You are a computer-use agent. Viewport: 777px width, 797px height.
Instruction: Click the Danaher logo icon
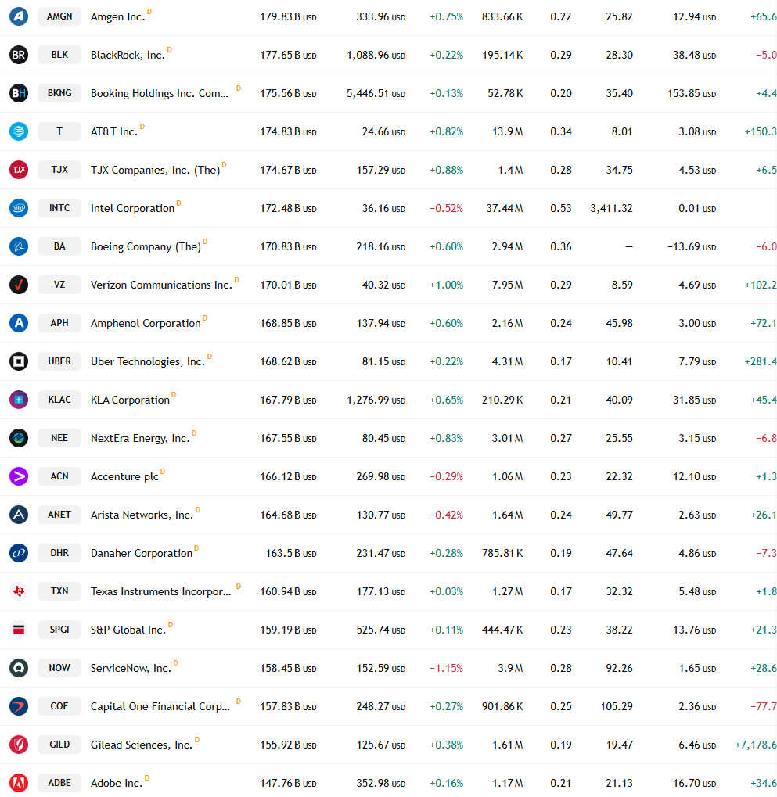click(19, 553)
